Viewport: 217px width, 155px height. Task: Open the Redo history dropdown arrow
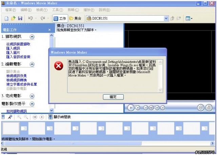click(x=48, y=18)
